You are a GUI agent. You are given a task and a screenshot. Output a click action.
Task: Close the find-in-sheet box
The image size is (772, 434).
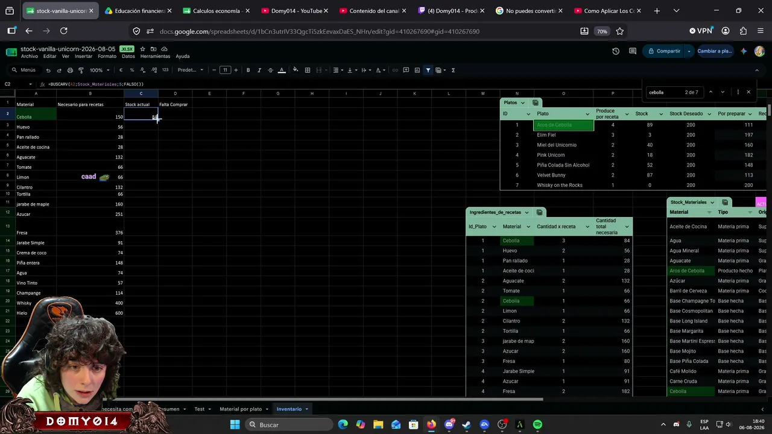(748, 92)
